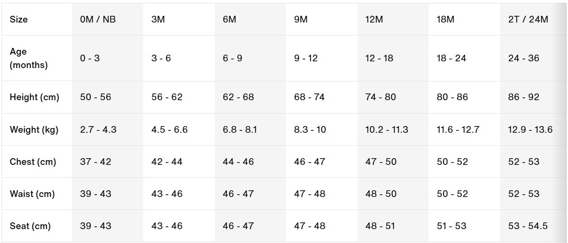Click the 6M size column header
568x243 pixels.
(x=230, y=20)
